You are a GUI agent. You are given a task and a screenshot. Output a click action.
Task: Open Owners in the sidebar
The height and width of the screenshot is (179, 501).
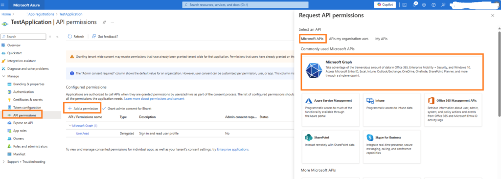click(x=19, y=138)
